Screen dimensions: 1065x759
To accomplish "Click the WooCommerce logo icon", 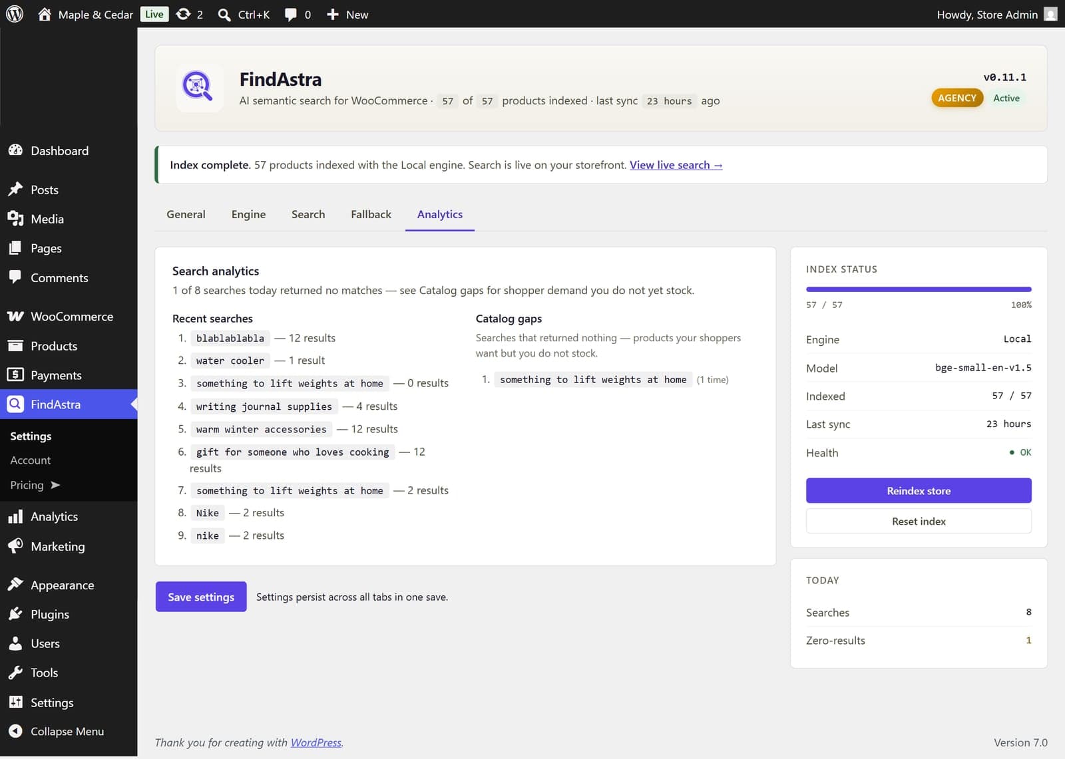I will 15,316.
